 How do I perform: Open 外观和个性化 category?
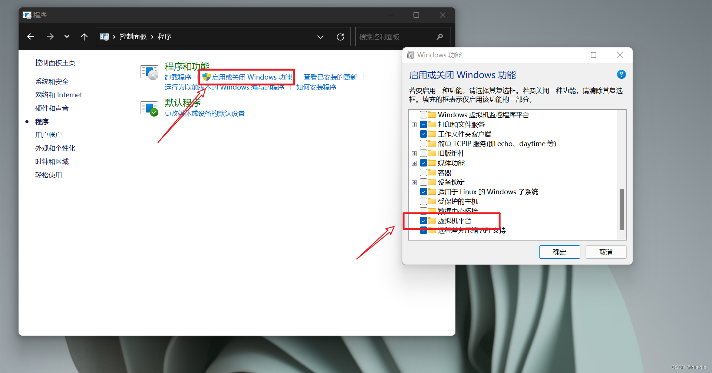point(55,148)
